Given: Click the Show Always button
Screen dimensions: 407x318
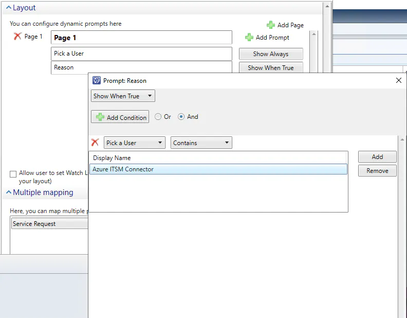Looking at the screenshot, I should 271,54.
